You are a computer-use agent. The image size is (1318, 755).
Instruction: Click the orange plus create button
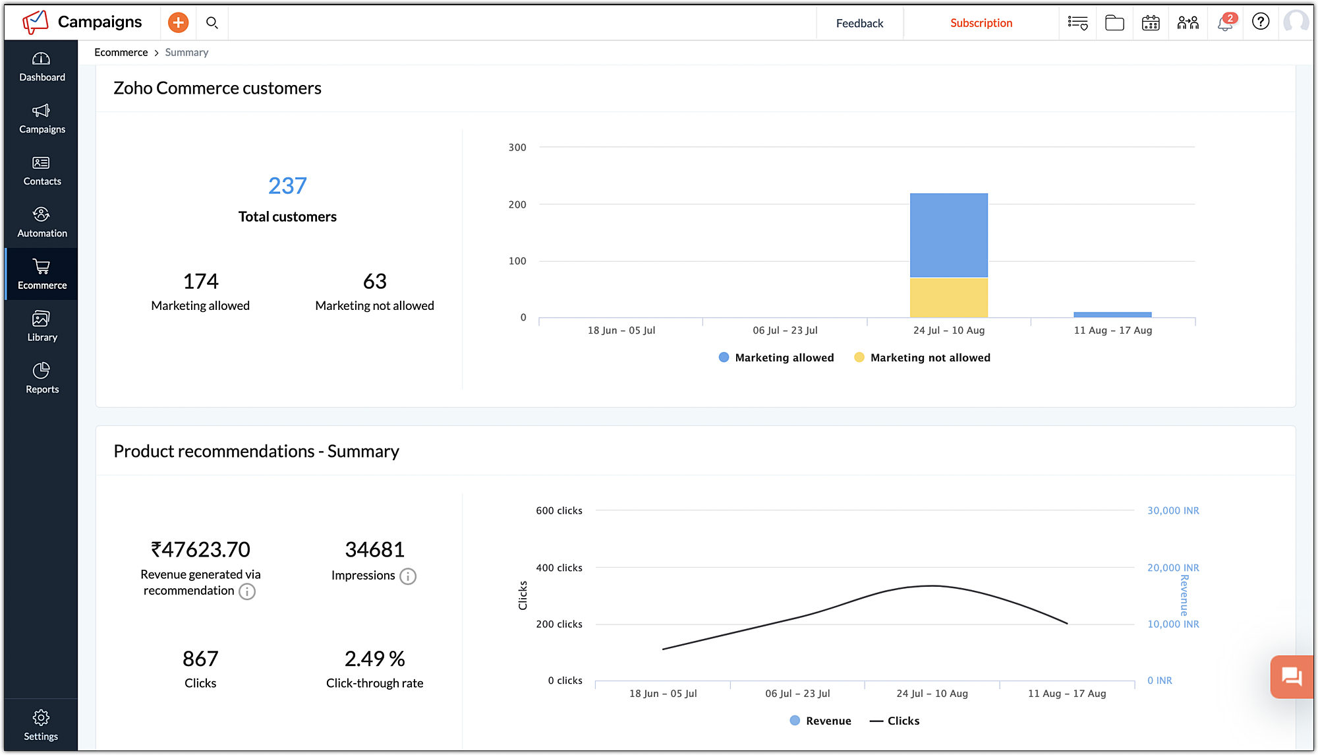coord(178,22)
